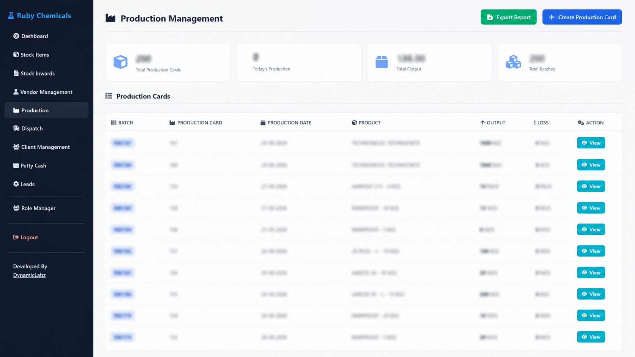Click the exclamation icon in LOSS header
The image size is (635, 357).
[535, 123]
